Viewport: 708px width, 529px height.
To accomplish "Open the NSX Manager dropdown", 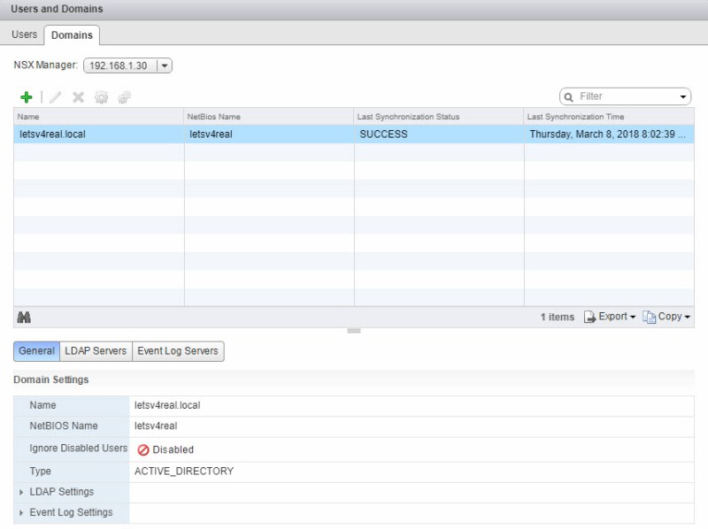I will click(165, 66).
